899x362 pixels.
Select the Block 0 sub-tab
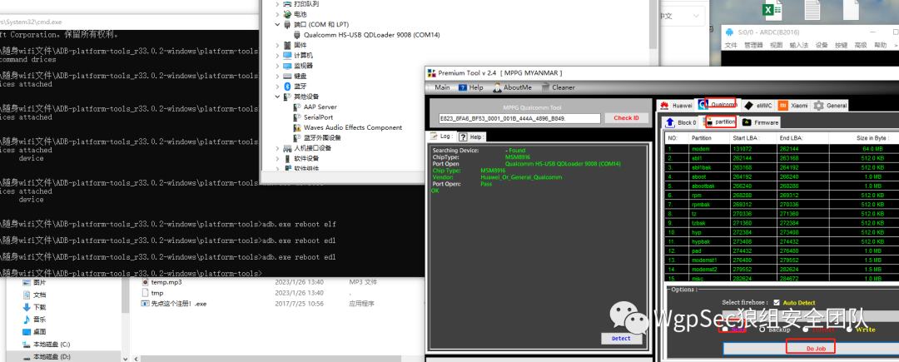pos(681,122)
